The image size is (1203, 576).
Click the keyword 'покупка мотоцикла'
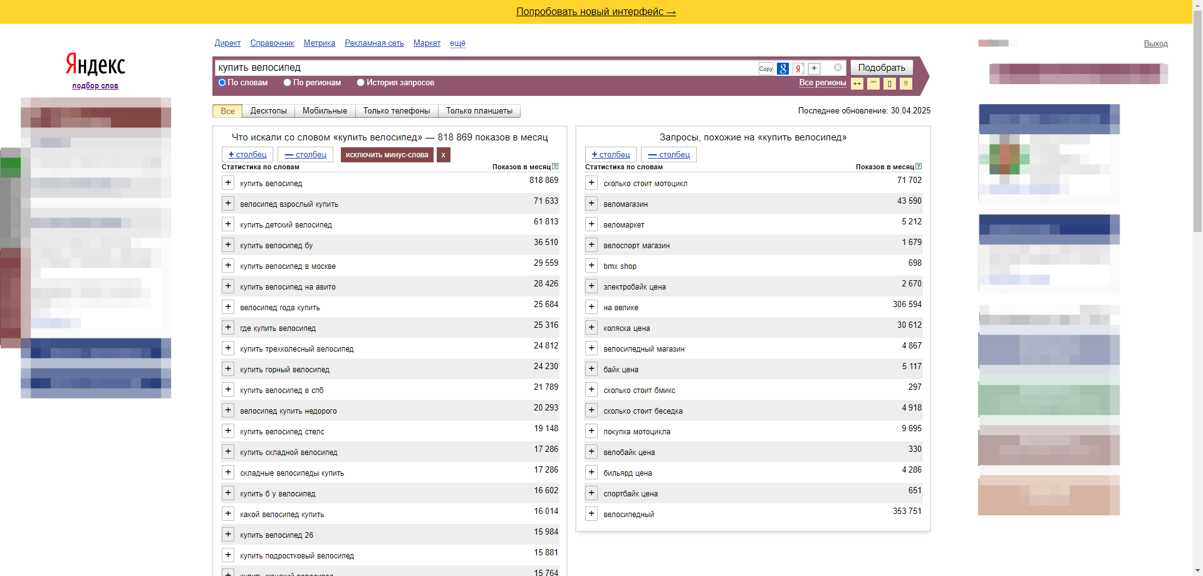[x=637, y=432]
